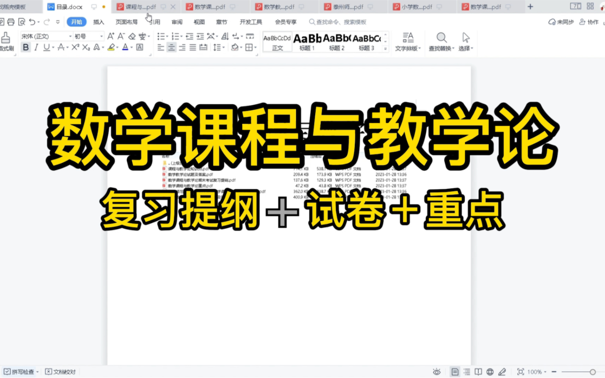
Task: Increase font size with the A+ icon
Action: click(111, 36)
